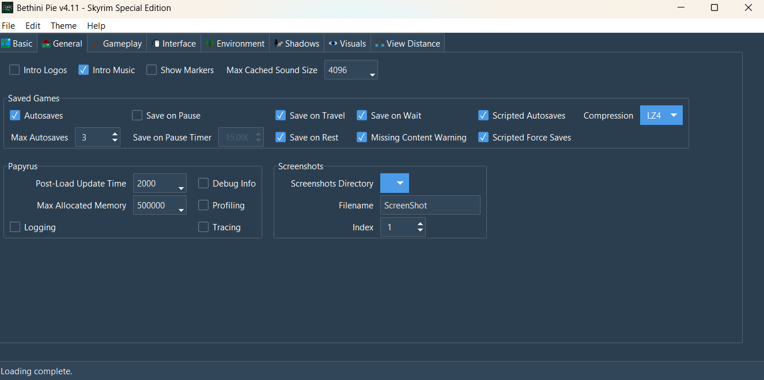Switch to the Shadows tab

pyautogui.click(x=297, y=43)
